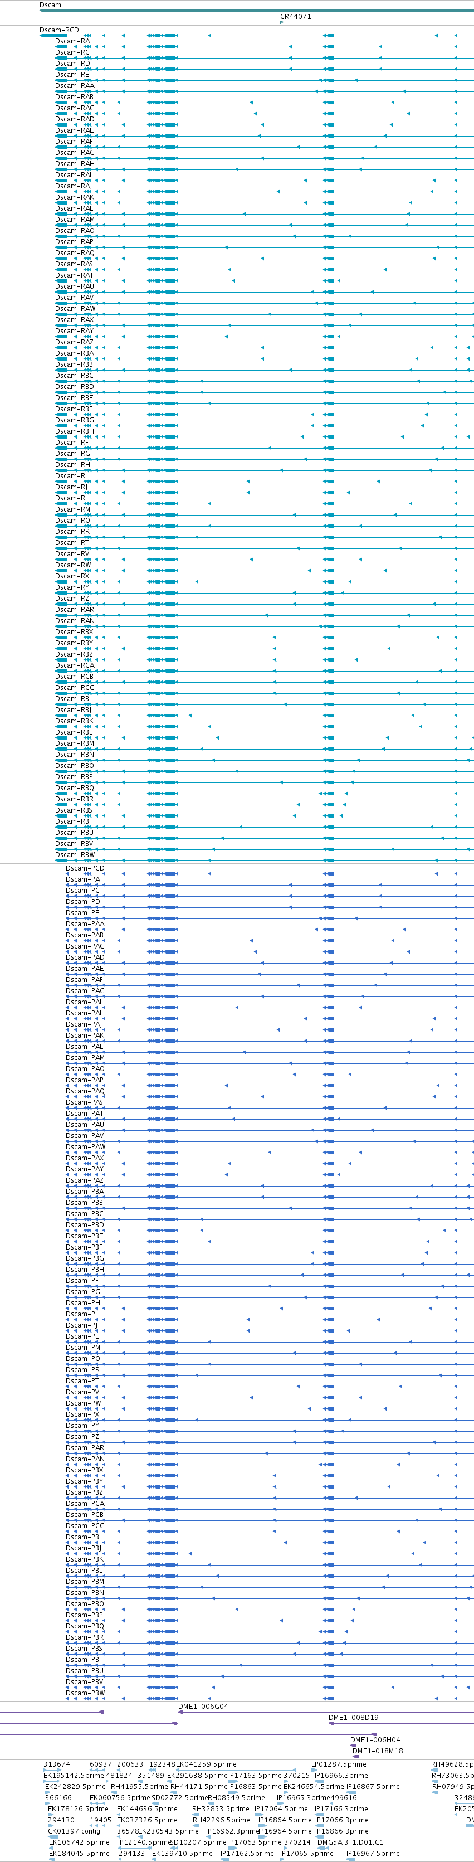474x1862 pixels.
Task: Click the EK106742.5prime EST label
Action: pyautogui.click(x=80, y=1842)
